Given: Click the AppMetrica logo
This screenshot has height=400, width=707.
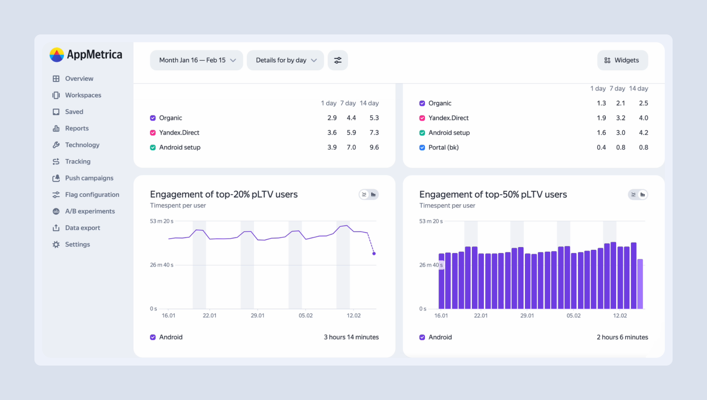Looking at the screenshot, I should (x=86, y=55).
